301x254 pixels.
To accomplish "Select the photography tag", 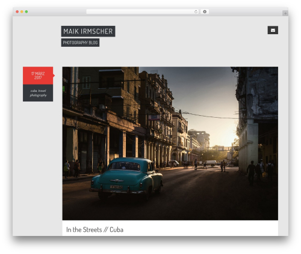I will 38,95.
